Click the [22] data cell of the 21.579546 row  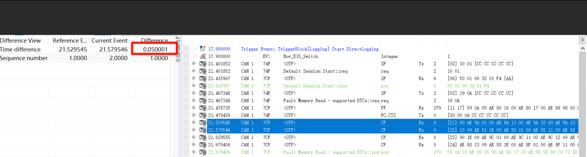tap(513, 130)
